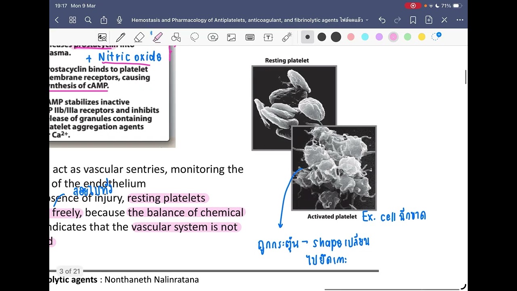Viewport: 517px width, 291px height.
Task: Tap the share/export icon
Action: click(x=104, y=20)
